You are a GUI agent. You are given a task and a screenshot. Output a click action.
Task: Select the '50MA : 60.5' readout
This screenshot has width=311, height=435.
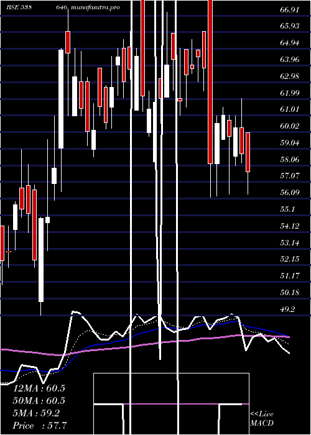[39, 401]
